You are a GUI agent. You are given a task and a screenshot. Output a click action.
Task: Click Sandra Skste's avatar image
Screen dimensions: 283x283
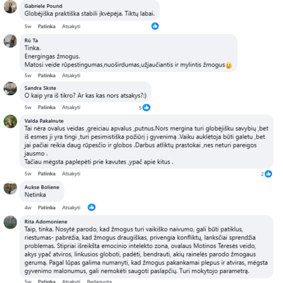10,89
